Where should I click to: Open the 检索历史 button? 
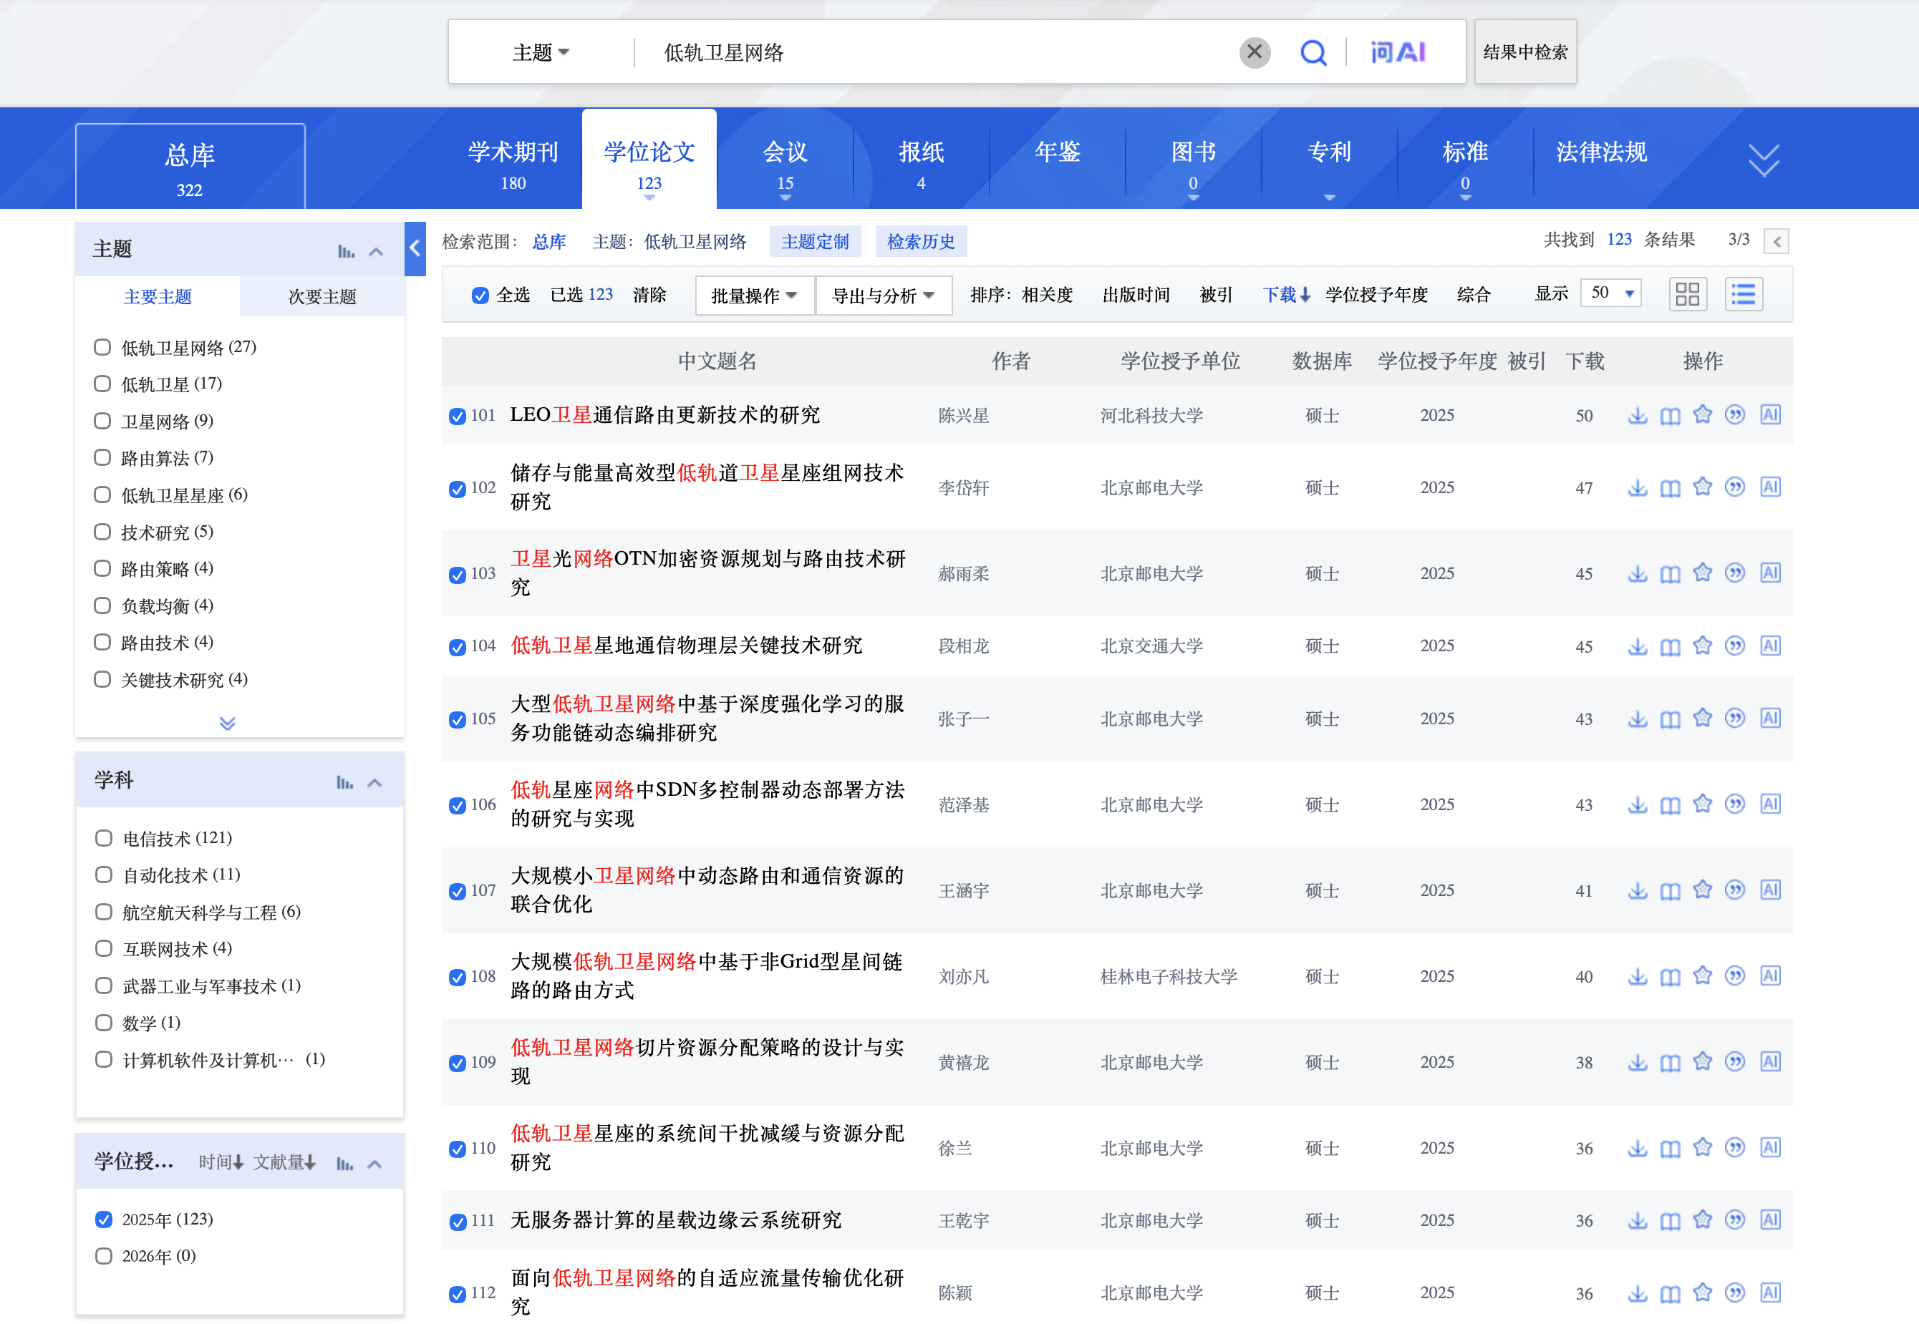click(x=921, y=241)
